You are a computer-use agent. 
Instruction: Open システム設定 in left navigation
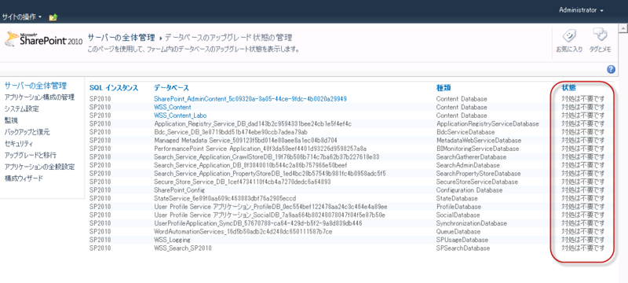click(x=21, y=108)
